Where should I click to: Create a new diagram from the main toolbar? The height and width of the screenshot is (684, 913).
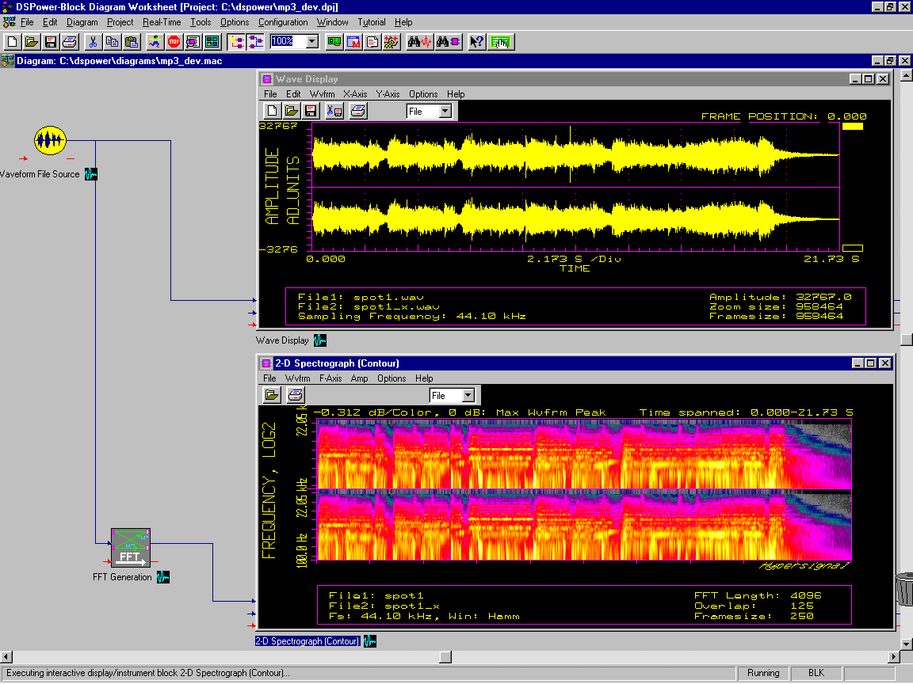(12, 42)
